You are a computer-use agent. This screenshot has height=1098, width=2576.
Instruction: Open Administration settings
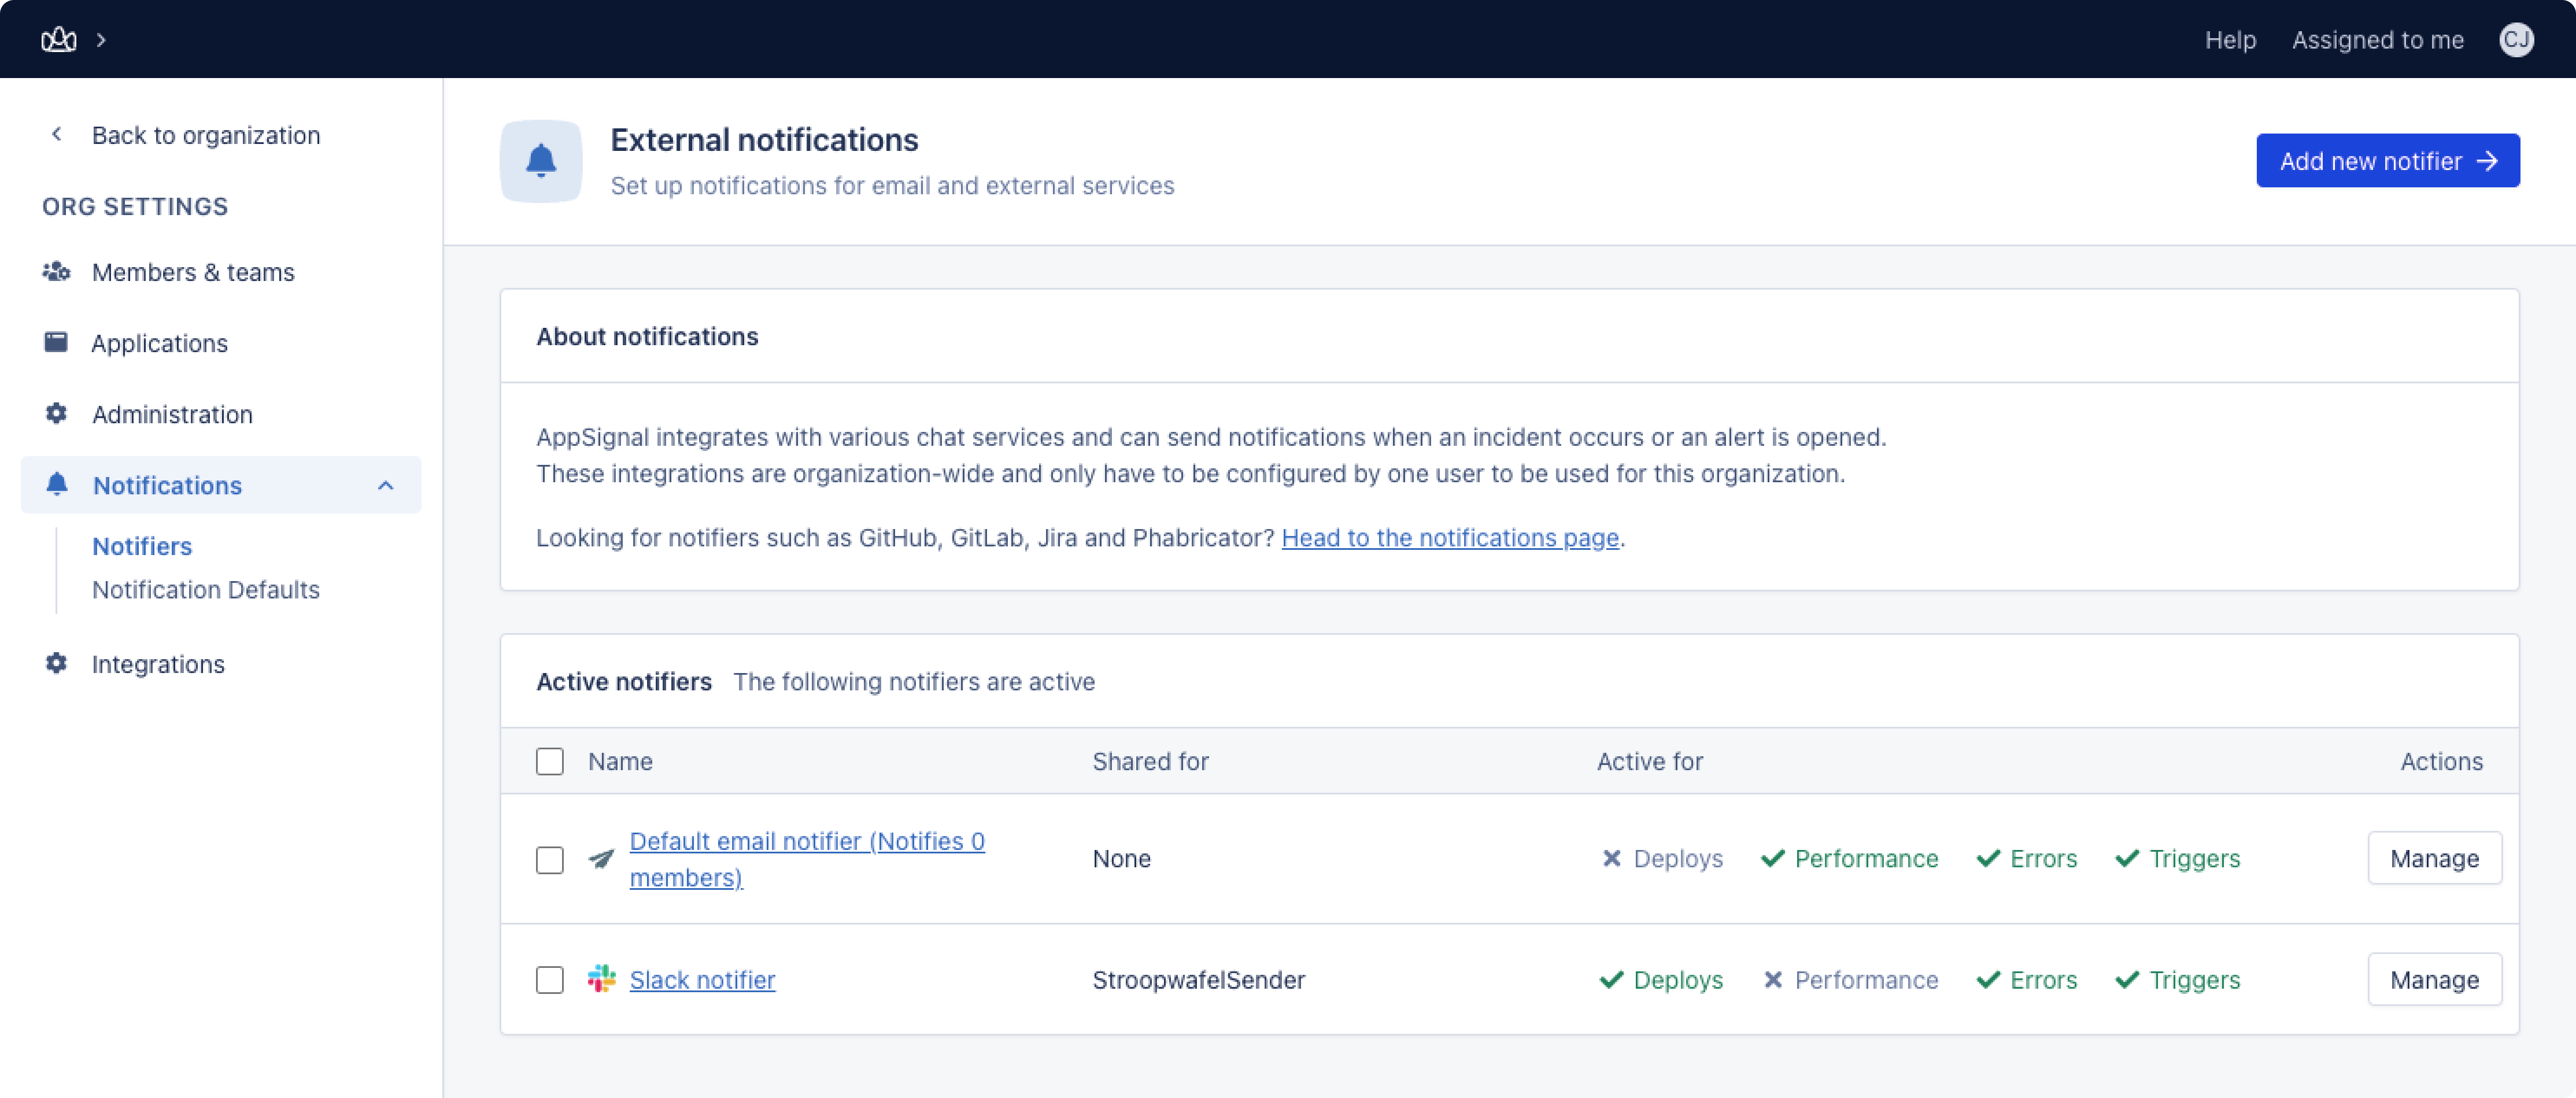(x=172, y=414)
